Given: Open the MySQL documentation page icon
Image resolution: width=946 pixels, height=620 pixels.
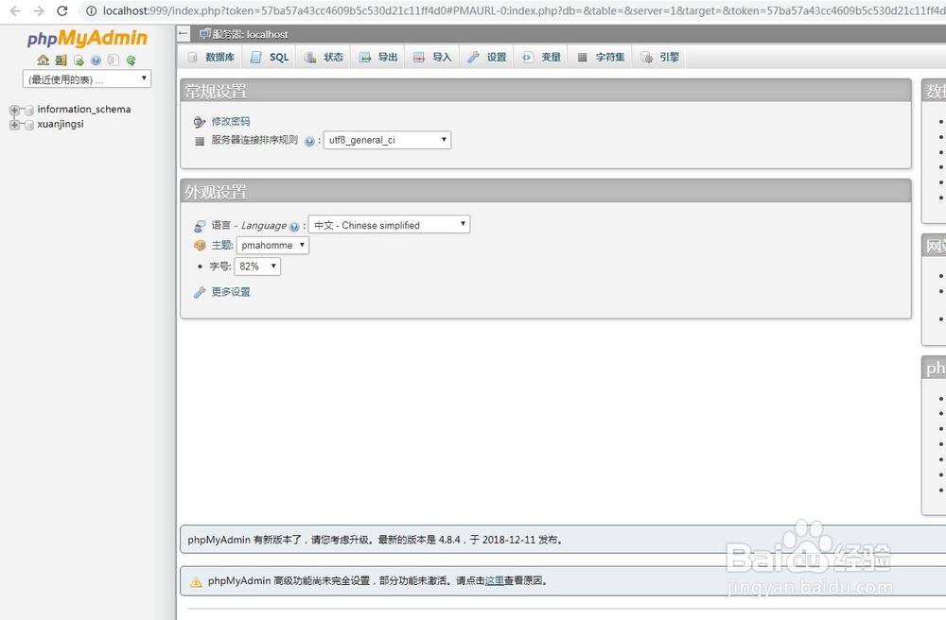Looking at the screenshot, I should [x=113, y=60].
